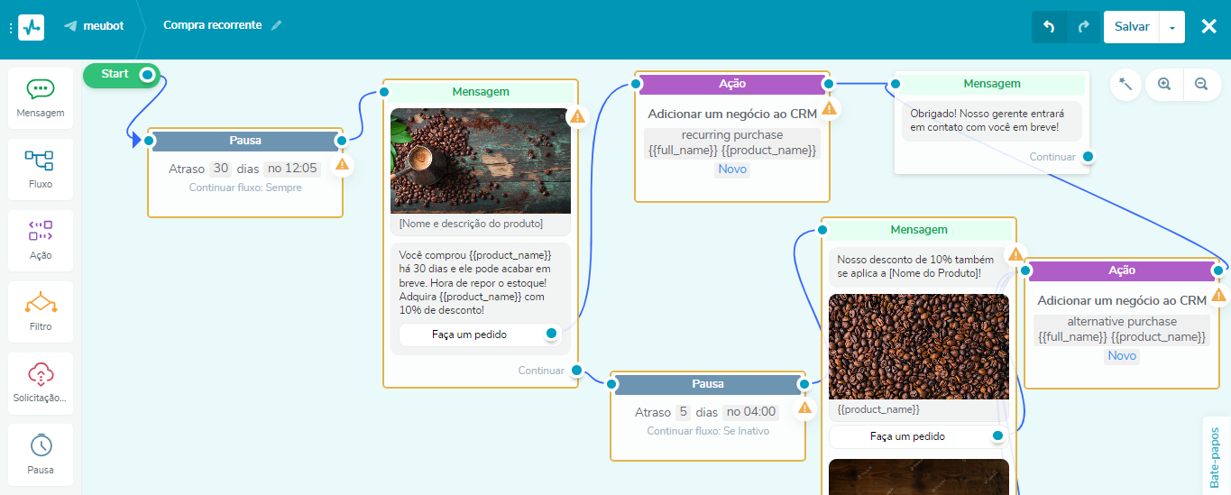Select the first Mensagem block header
Screen dimensions: 1231x495
[481, 92]
